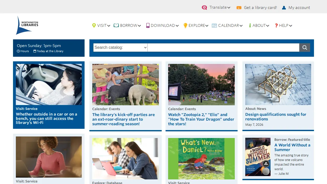
Task: Expand the Help menu chevron
Action: (x=291, y=26)
